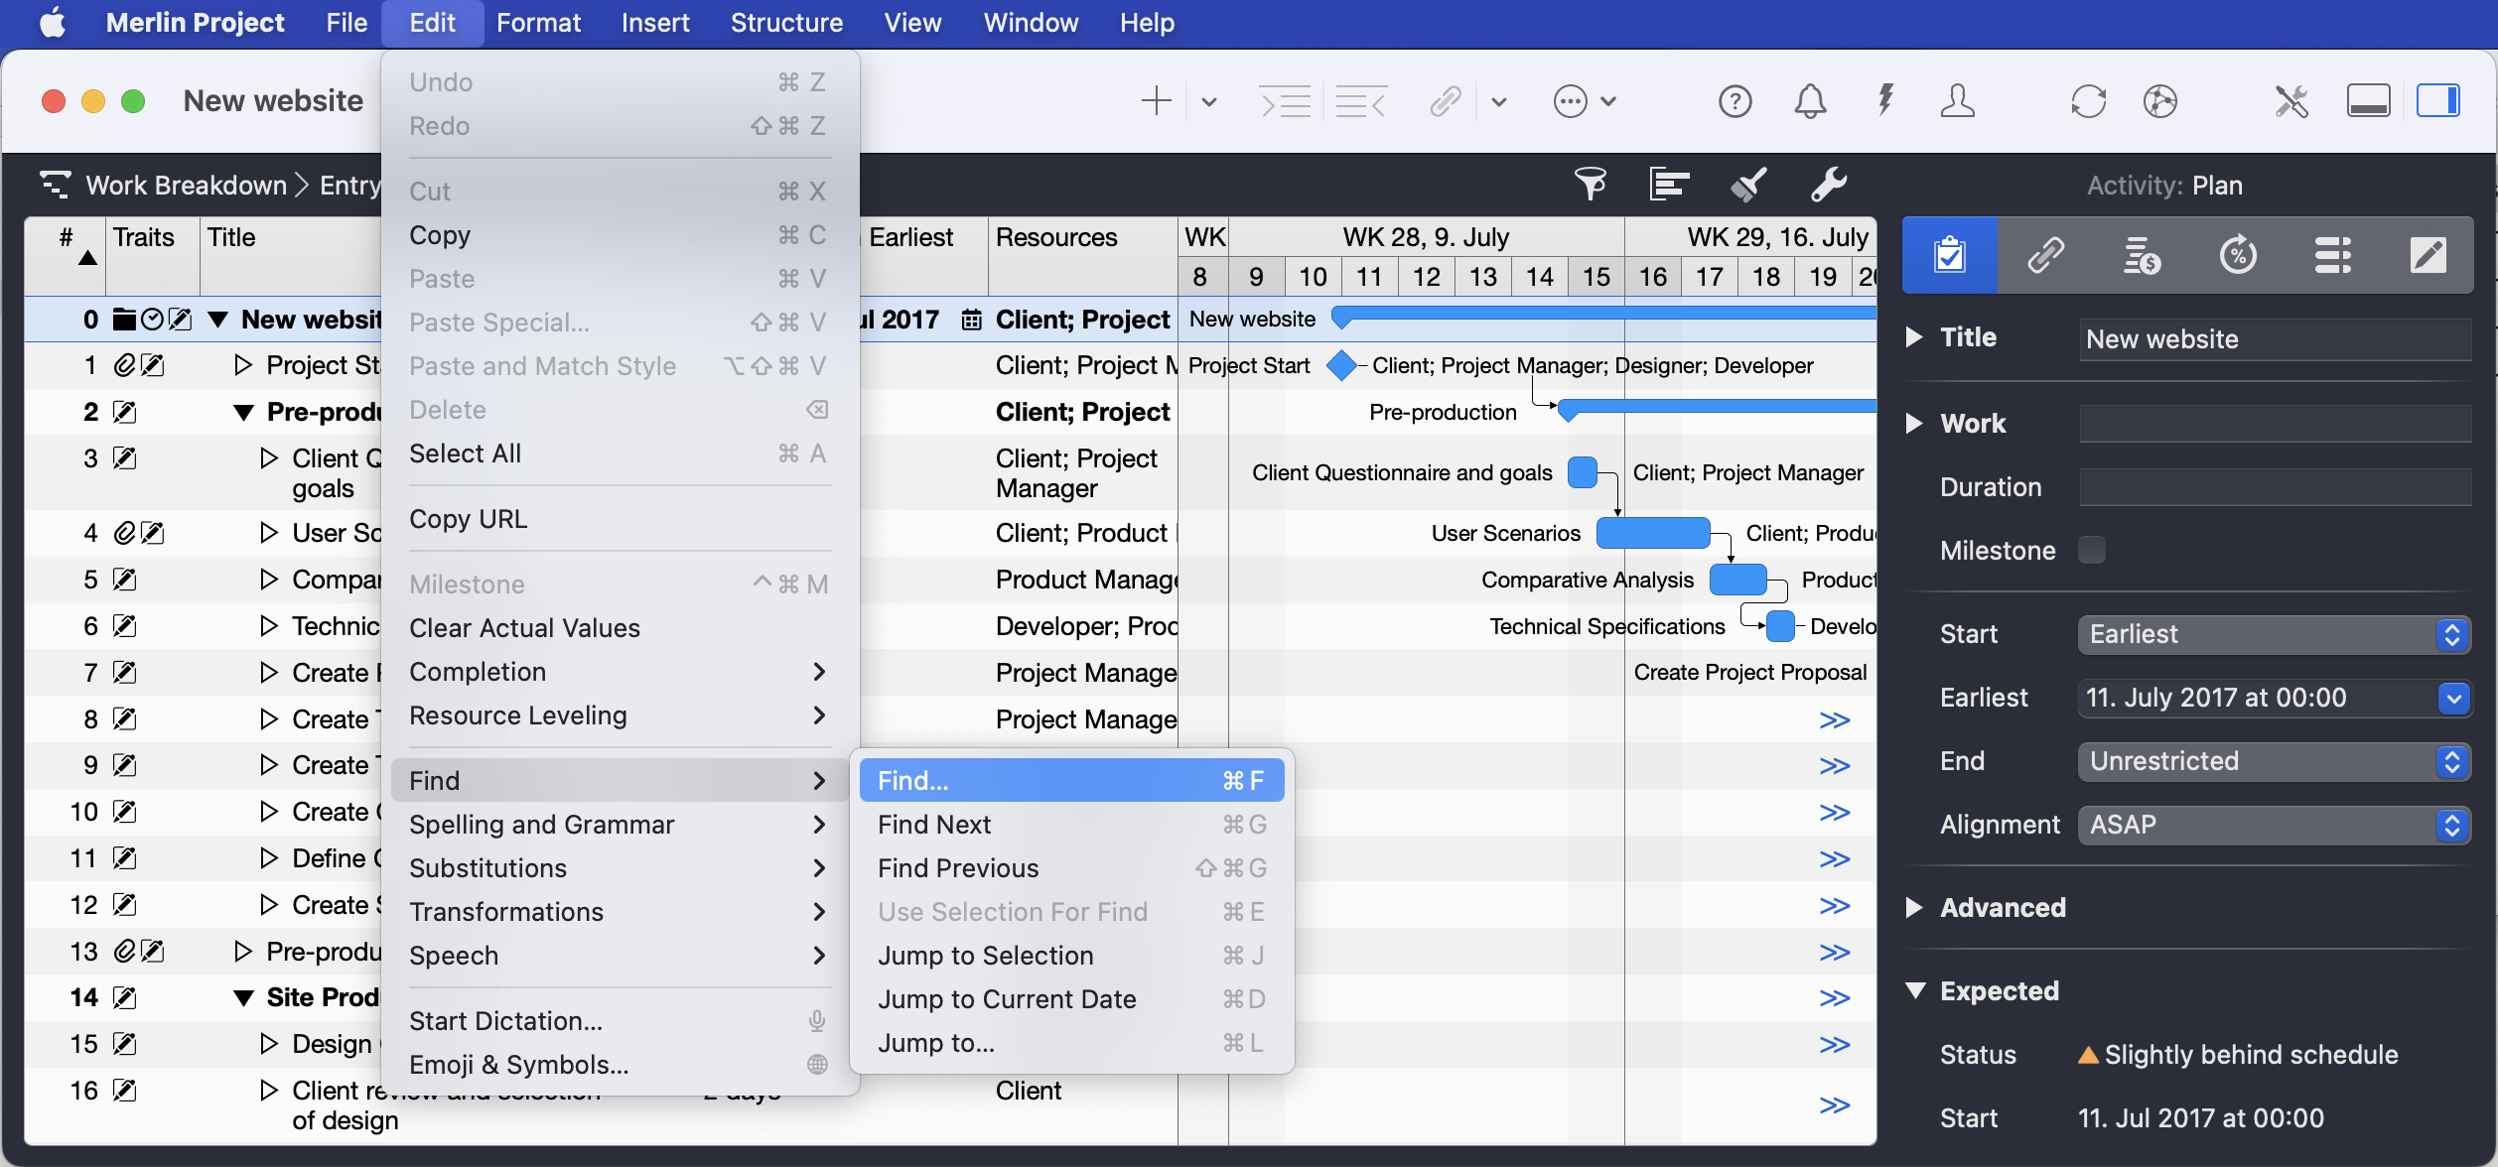Collapse the Expected section in the inspector
The width and height of the screenshot is (2498, 1167).
[1916, 990]
